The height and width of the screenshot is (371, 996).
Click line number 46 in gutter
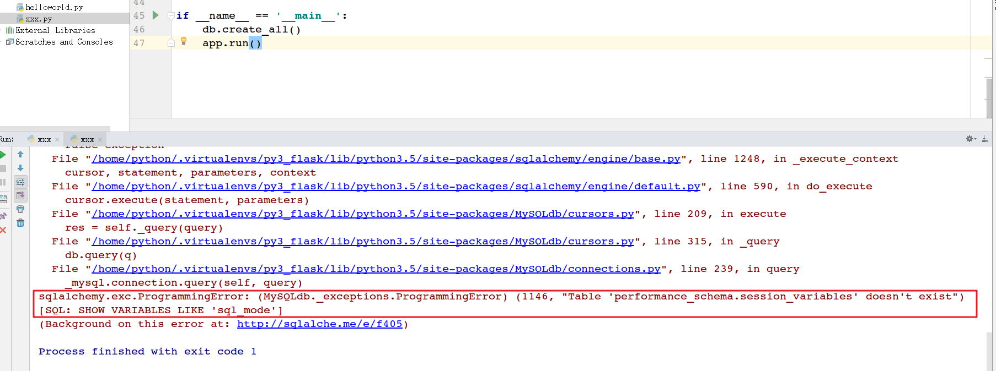coord(139,30)
